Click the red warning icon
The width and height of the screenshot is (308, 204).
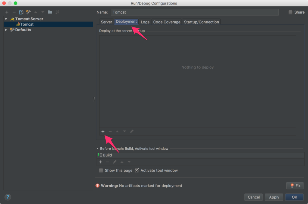click(x=97, y=186)
